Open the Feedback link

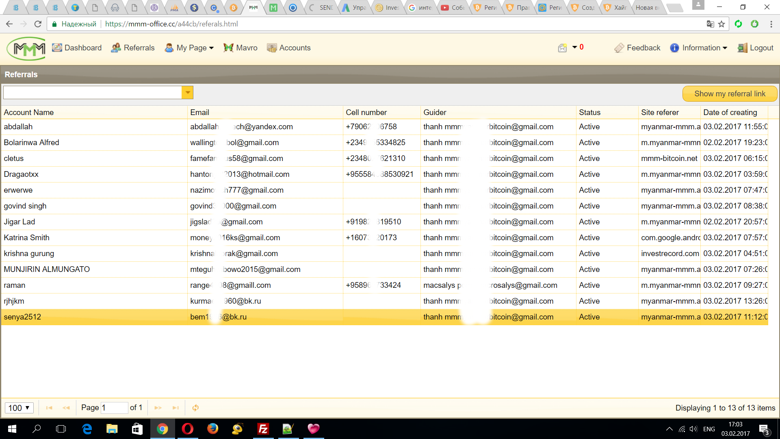pos(637,48)
